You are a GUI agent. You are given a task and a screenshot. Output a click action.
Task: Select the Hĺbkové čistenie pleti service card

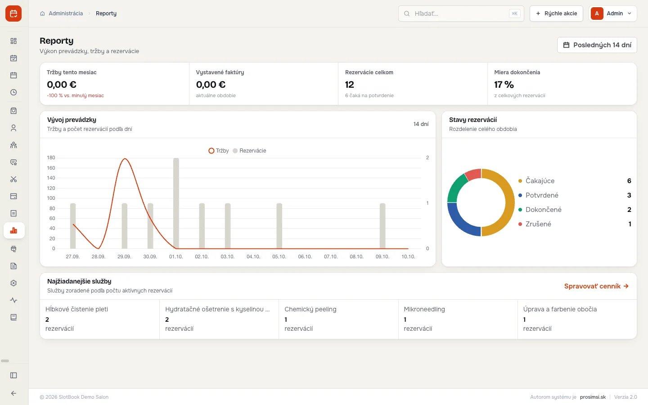(x=100, y=319)
